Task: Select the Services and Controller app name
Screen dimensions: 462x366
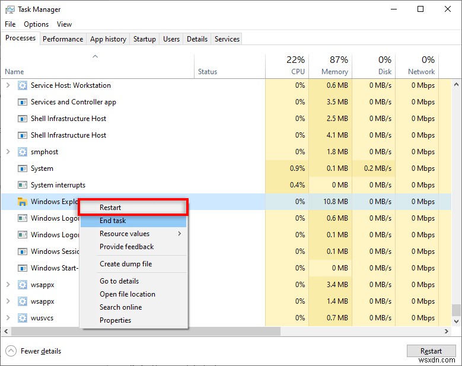Action: coord(74,102)
